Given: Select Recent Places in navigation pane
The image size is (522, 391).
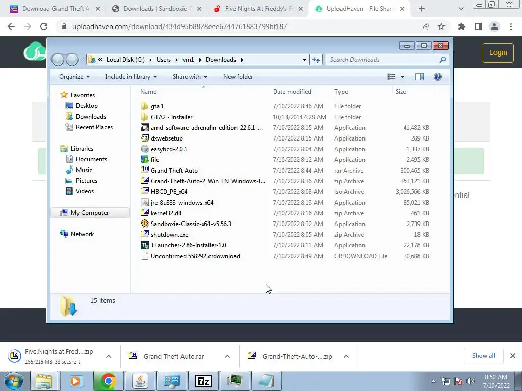Looking at the screenshot, I should pos(94,127).
